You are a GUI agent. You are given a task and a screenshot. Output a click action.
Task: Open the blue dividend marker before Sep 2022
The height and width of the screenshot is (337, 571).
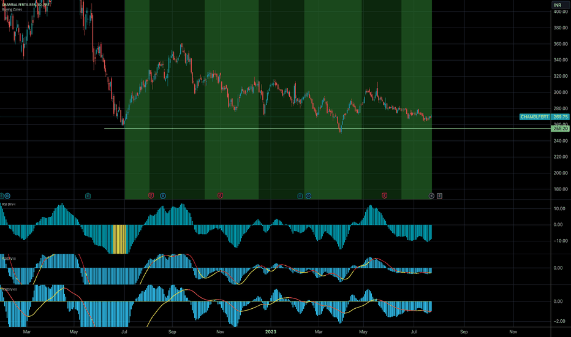click(163, 196)
